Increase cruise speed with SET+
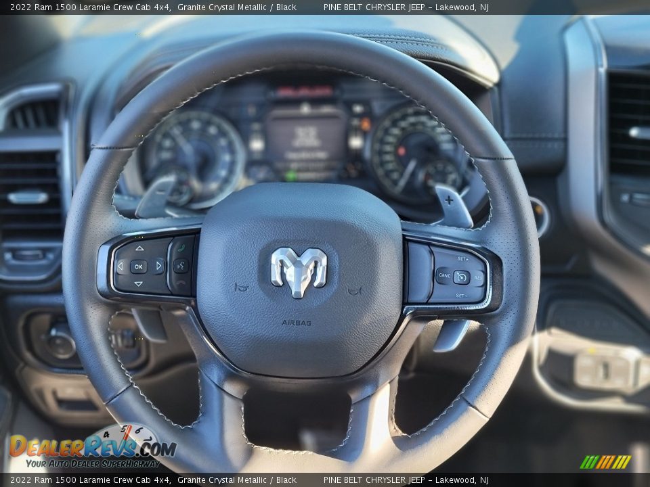The width and height of the screenshot is (650, 487). click(463, 259)
